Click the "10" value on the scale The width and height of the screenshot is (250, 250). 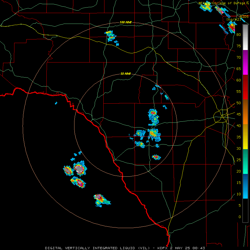click(x=239, y=194)
